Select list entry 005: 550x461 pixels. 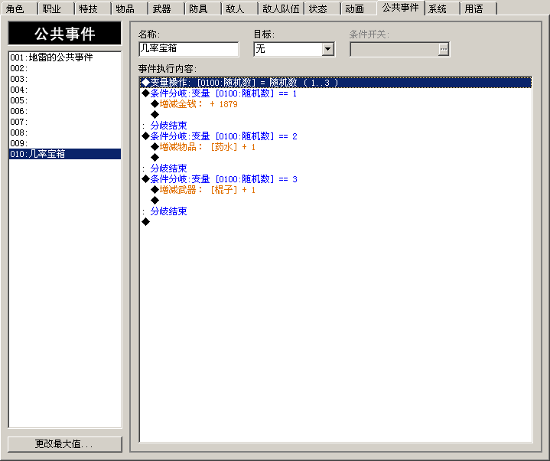(x=65, y=100)
